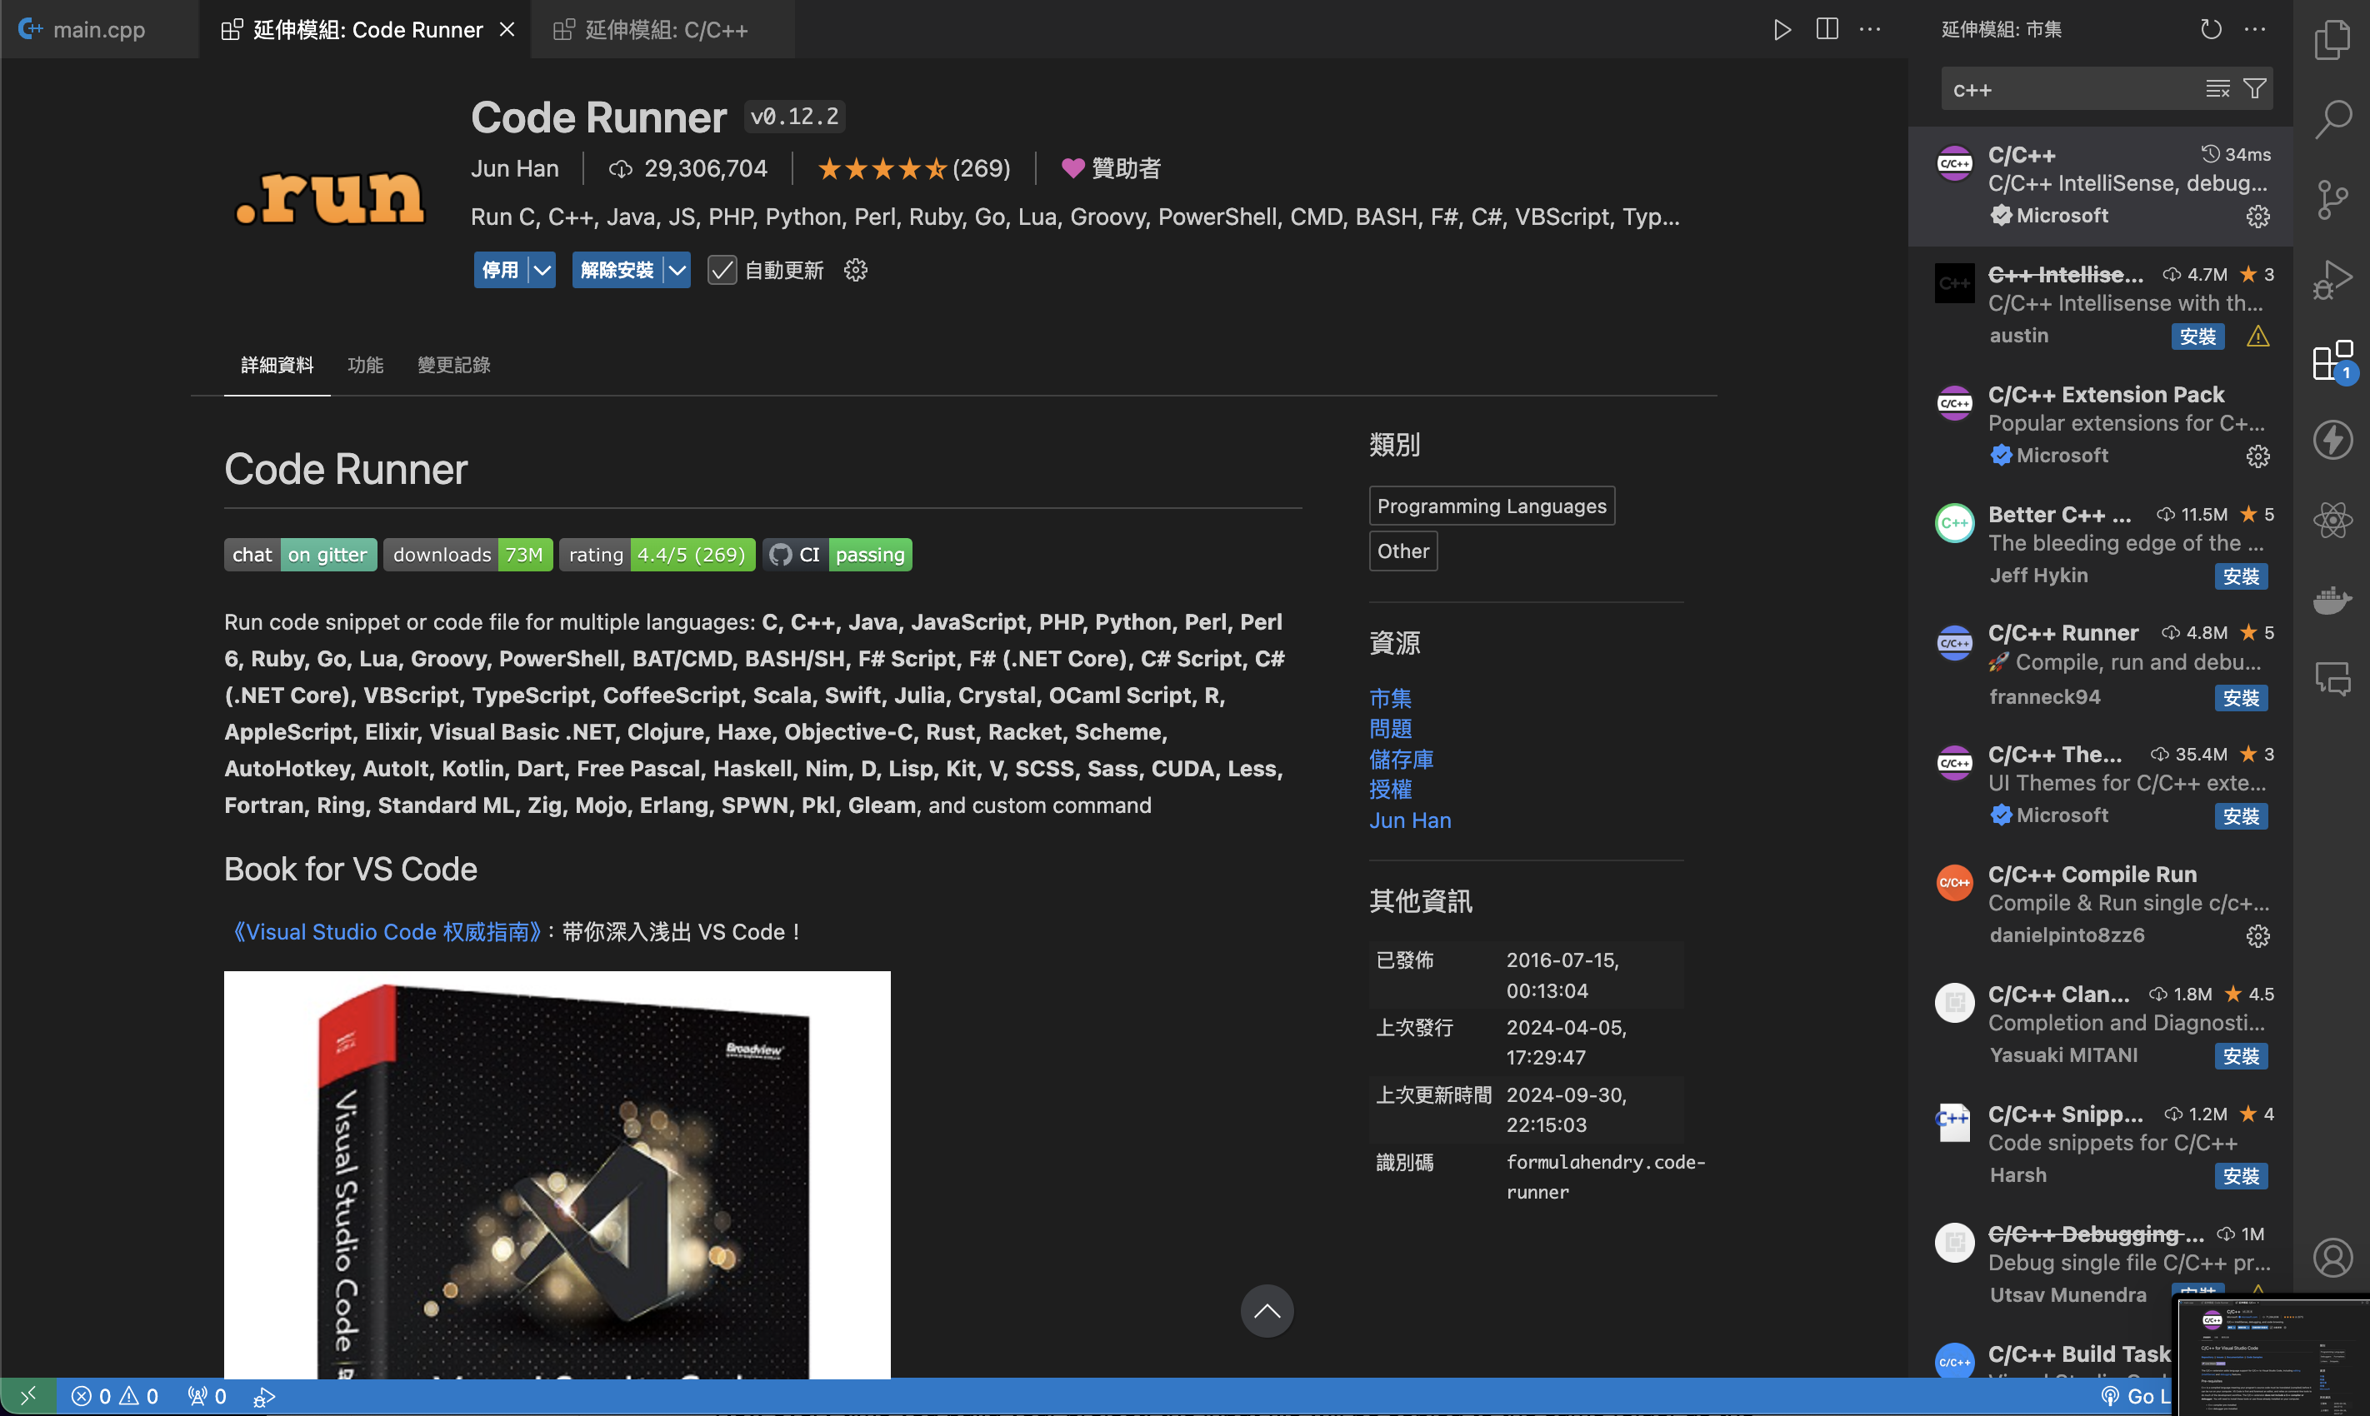This screenshot has width=2370, height=1416.
Task: Open the chat comments activity bar icon
Action: click(x=2332, y=680)
